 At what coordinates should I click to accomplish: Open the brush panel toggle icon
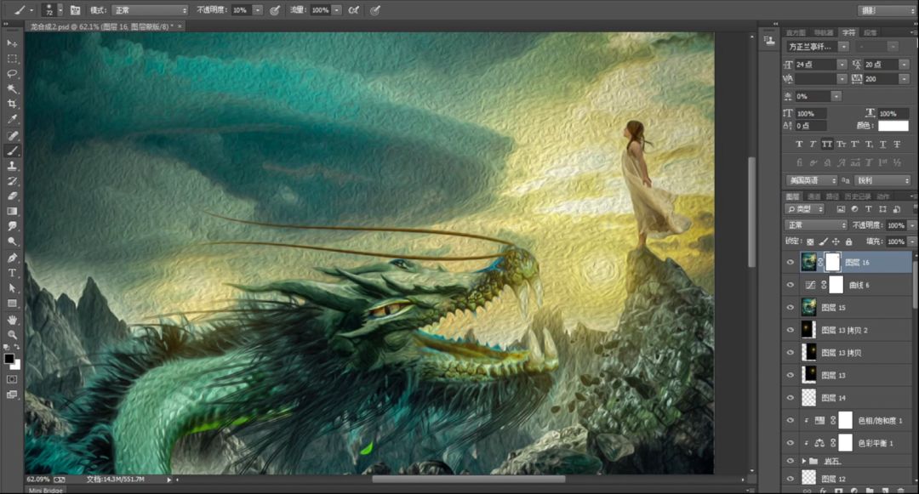pos(75,10)
